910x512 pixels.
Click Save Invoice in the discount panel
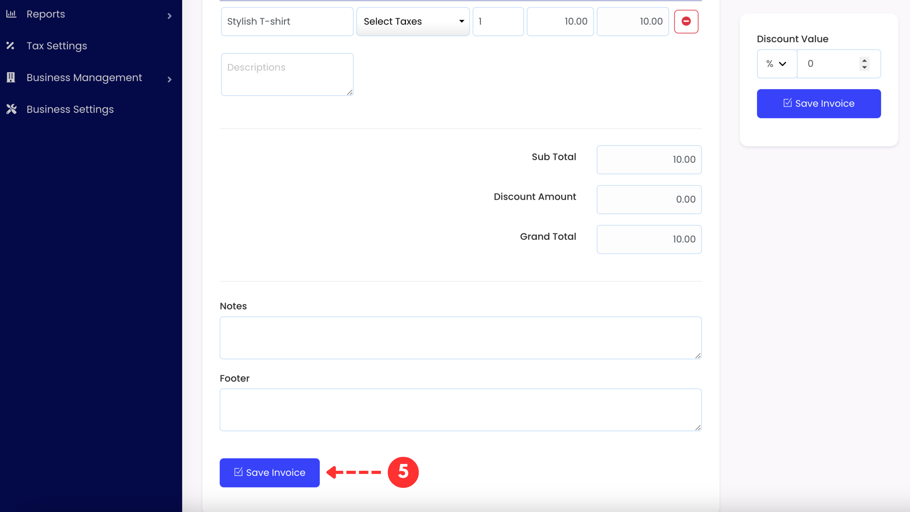pyautogui.click(x=819, y=103)
